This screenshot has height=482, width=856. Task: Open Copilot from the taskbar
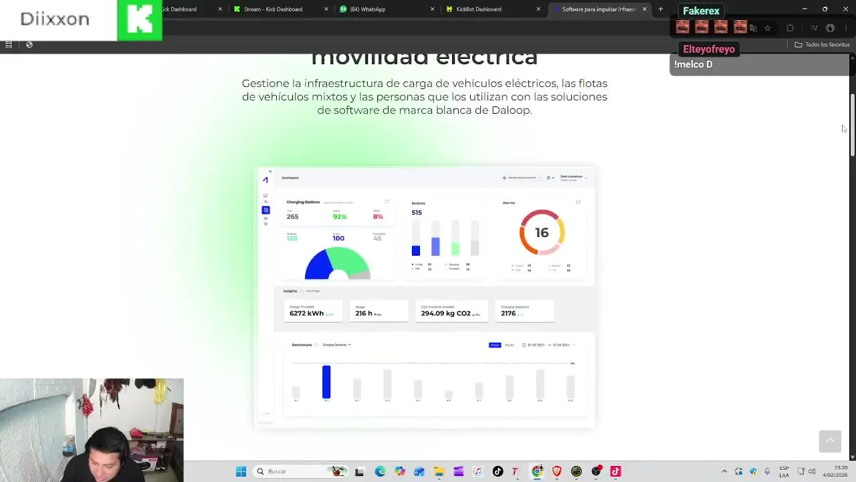pyautogui.click(x=400, y=471)
